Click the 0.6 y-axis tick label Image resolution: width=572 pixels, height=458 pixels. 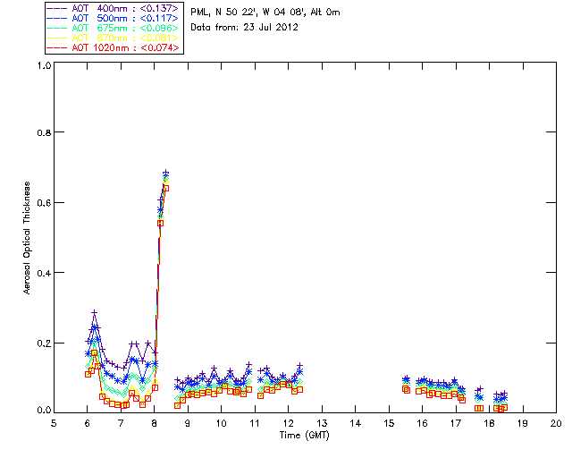pos(44,203)
